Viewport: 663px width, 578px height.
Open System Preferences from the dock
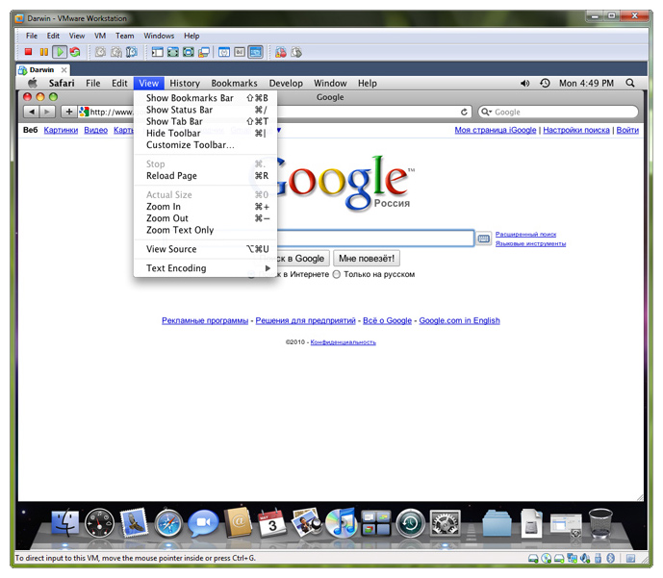445,524
